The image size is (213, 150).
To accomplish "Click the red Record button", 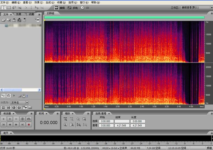I will [29, 124].
